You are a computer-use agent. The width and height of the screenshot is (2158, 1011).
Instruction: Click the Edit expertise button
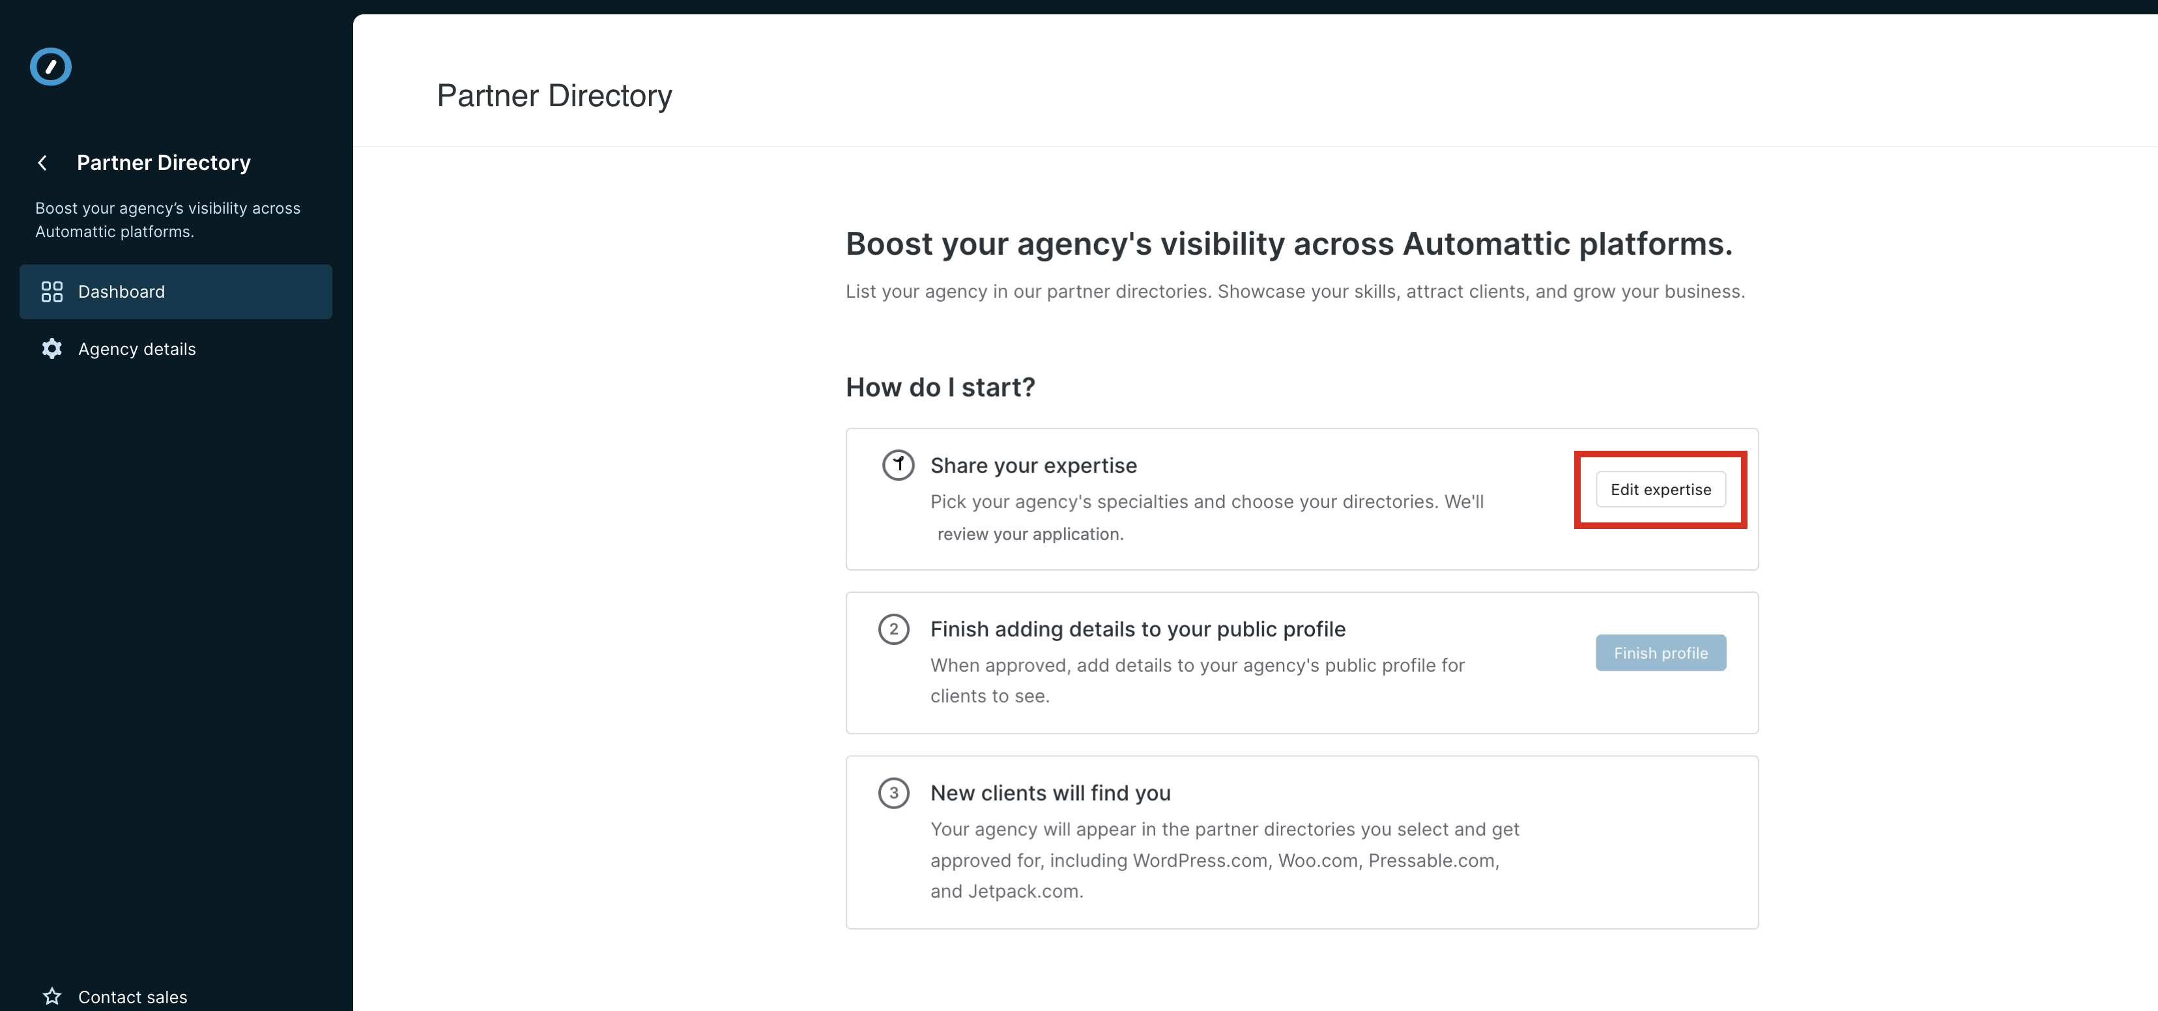(1660, 489)
